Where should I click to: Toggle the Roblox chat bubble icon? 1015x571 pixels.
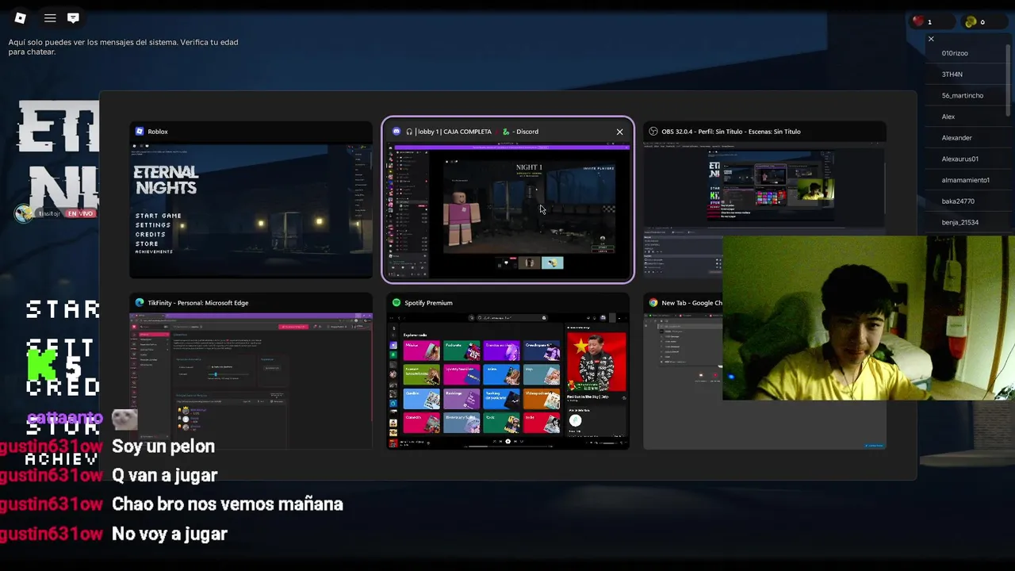pos(73,17)
